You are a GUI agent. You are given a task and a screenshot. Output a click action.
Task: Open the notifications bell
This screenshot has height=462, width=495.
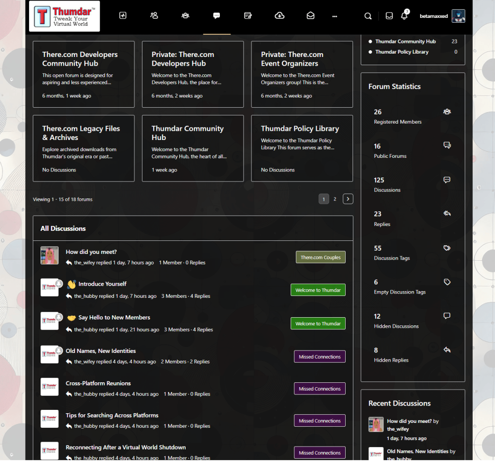pyautogui.click(x=404, y=16)
